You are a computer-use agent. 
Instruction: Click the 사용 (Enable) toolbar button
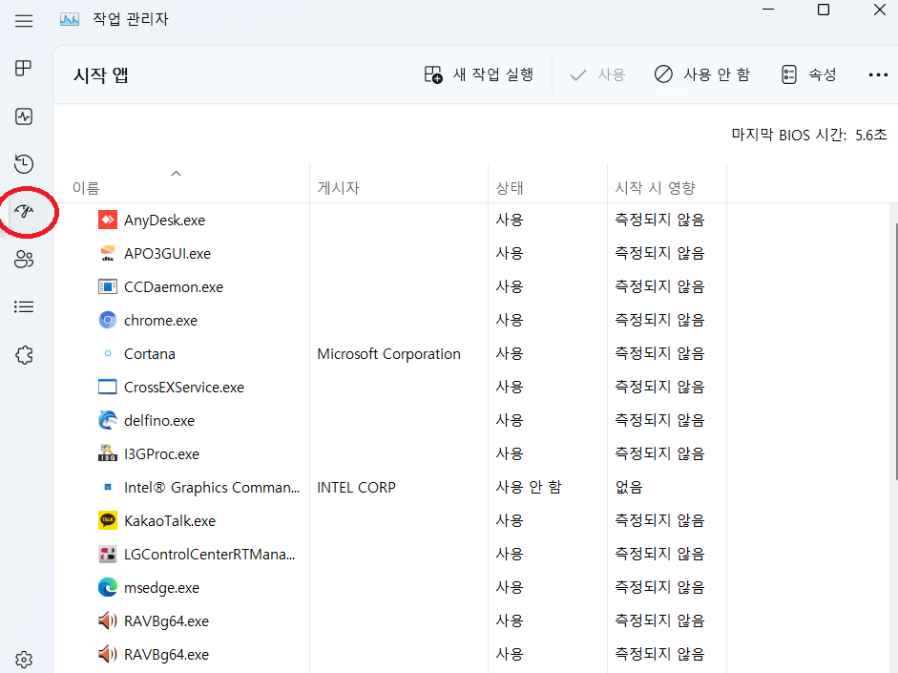tap(597, 74)
